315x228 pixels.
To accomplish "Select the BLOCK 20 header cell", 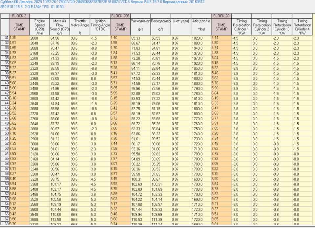I will coord(221,16).
